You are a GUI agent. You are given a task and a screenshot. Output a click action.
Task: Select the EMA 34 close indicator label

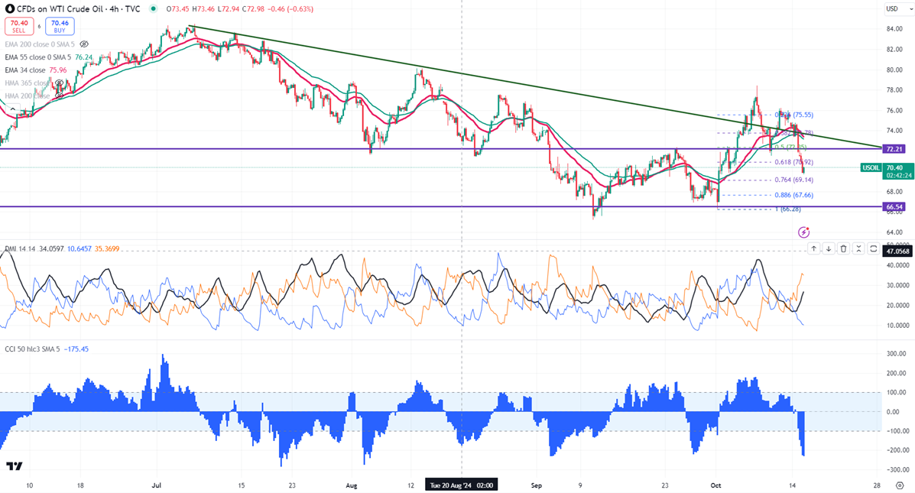coord(25,70)
